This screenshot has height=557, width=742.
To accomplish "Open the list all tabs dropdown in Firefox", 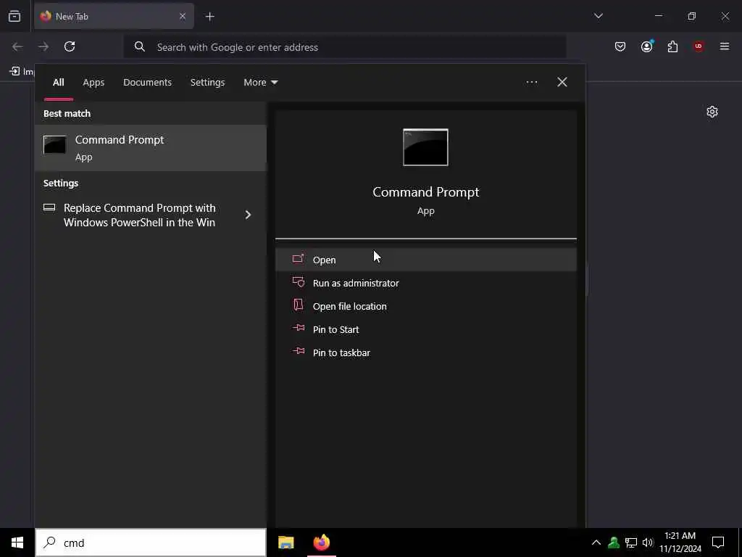I will tap(598, 16).
